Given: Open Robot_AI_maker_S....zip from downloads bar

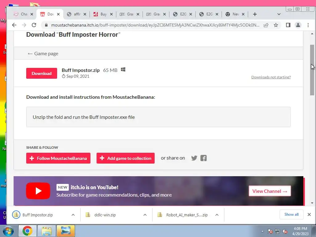Looking at the screenshot, I should click(187, 215).
